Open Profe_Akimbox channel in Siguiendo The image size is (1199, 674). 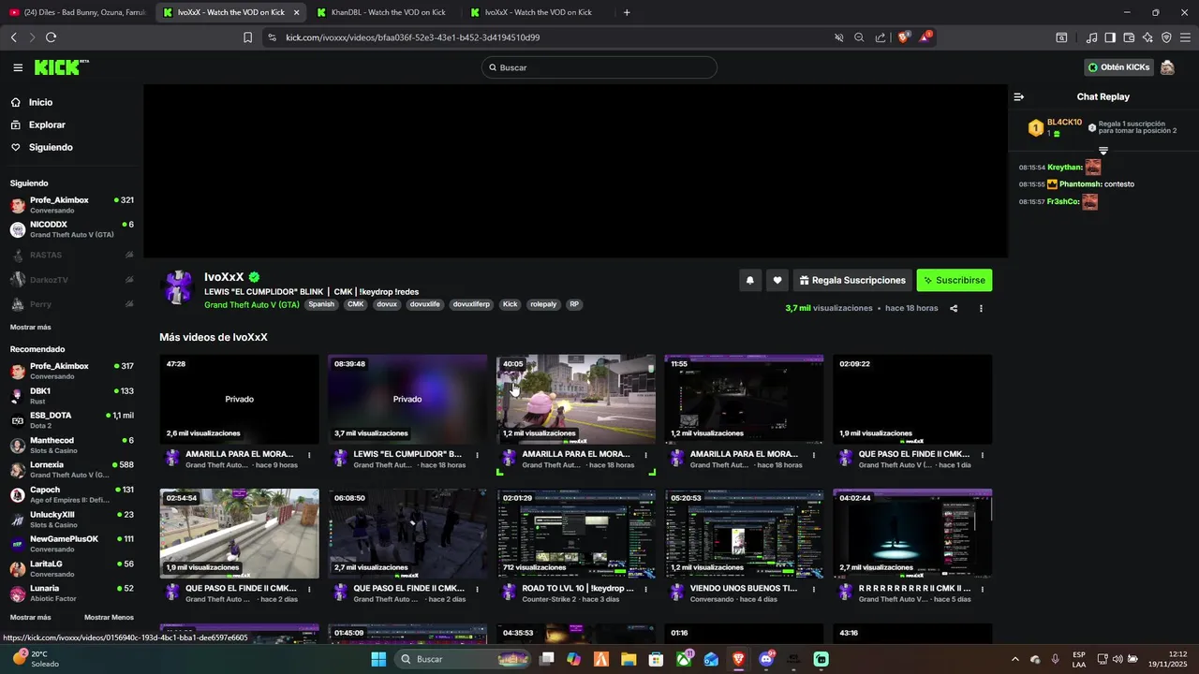tap(71, 205)
